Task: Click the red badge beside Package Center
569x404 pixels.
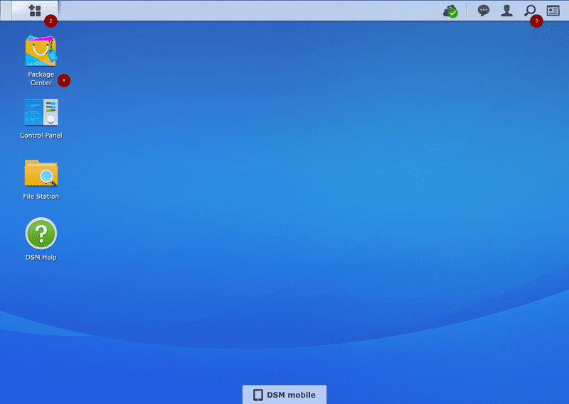Action: [x=64, y=80]
